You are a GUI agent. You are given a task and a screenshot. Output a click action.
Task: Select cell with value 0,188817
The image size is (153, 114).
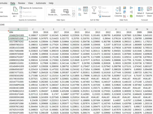click(x=33, y=35)
